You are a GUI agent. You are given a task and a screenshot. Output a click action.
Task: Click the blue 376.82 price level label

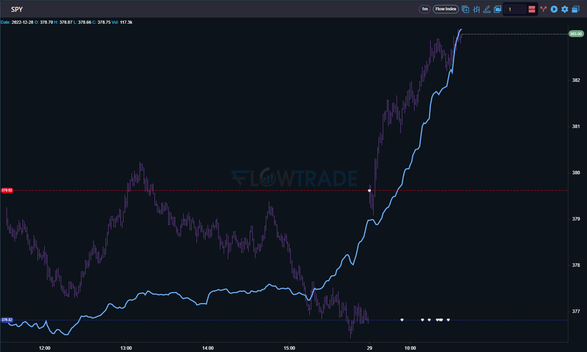pyautogui.click(x=7, y=320)
